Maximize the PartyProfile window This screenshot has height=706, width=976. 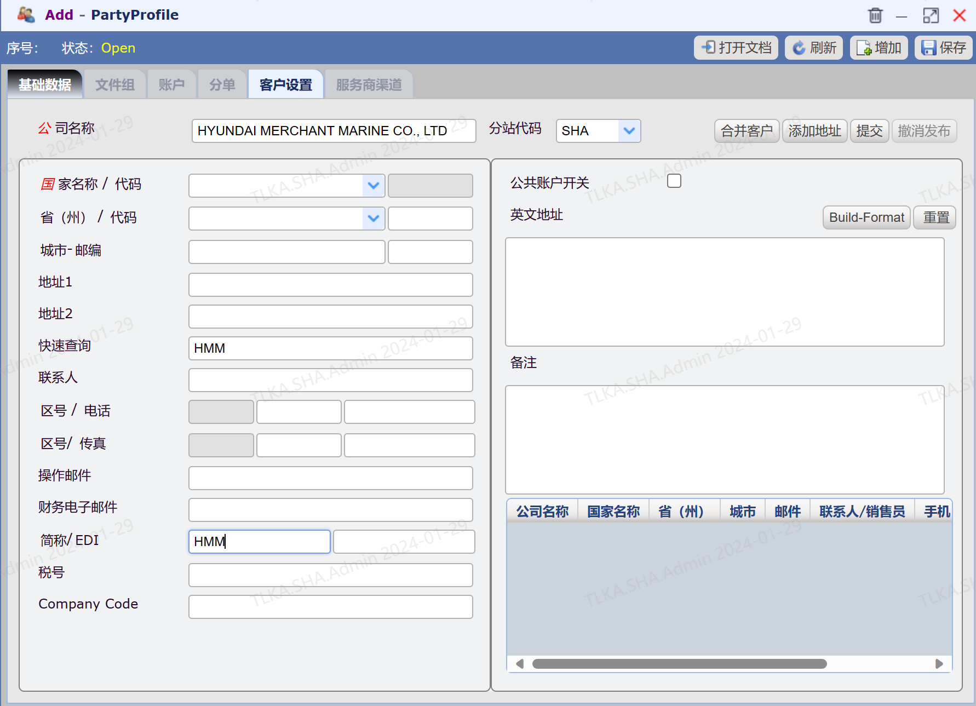(x=931, y=15)
